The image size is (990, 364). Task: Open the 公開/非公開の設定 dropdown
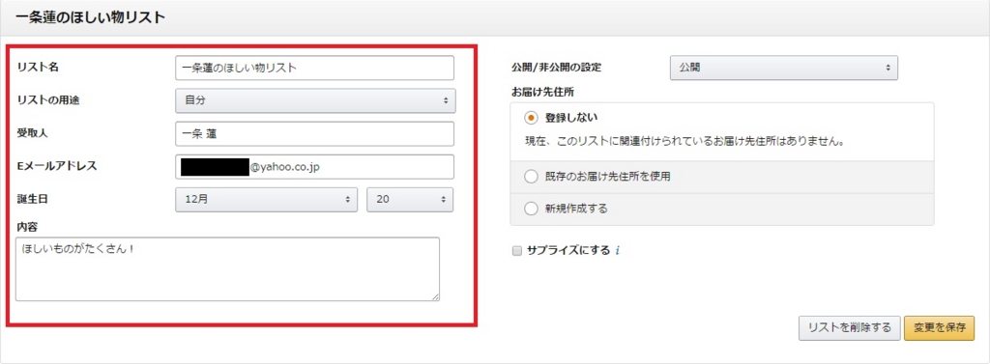[x=783, y=68]
